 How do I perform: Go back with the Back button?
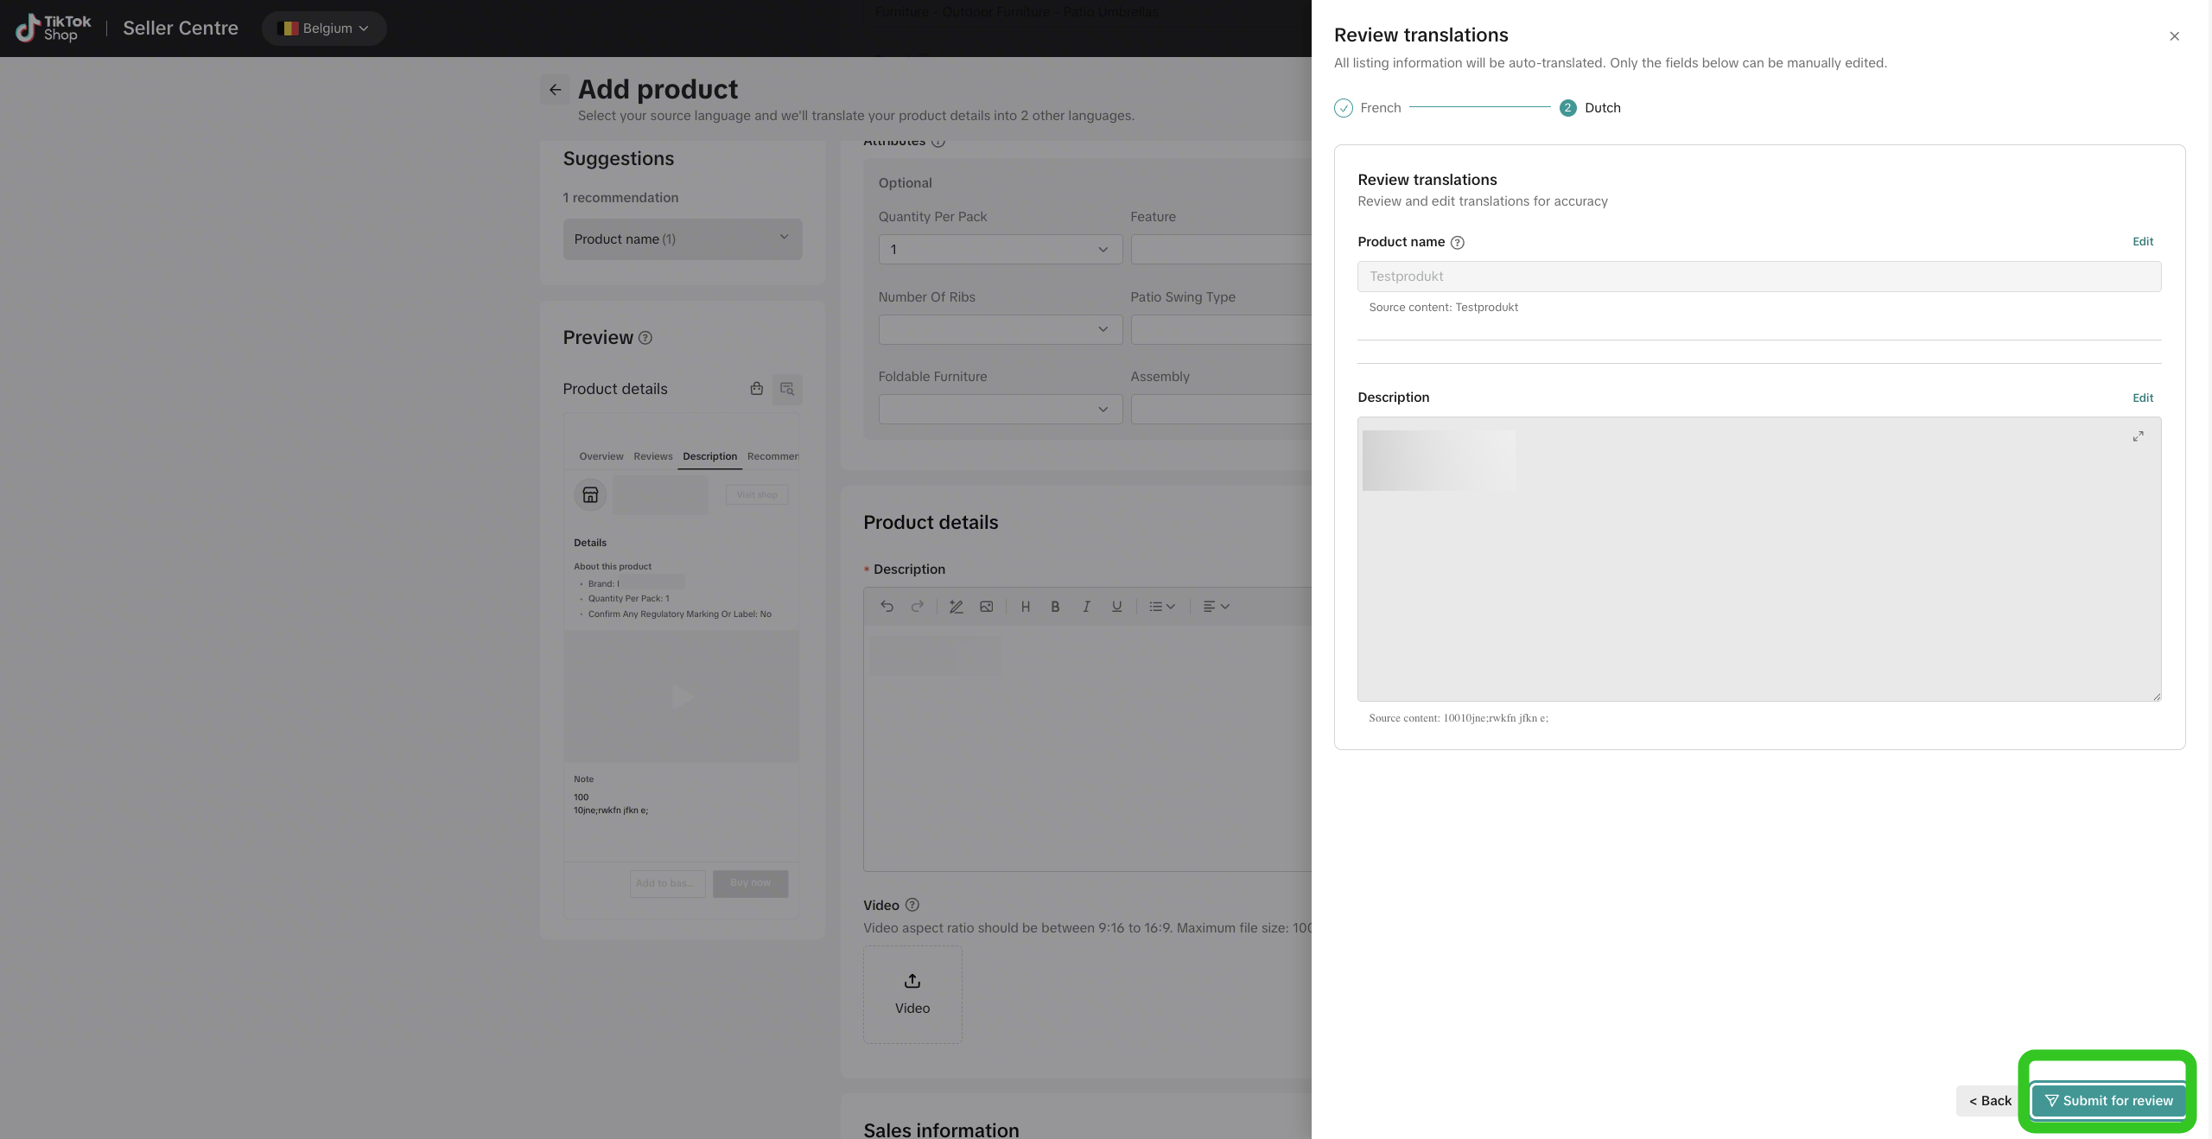pos(1989,1100)
